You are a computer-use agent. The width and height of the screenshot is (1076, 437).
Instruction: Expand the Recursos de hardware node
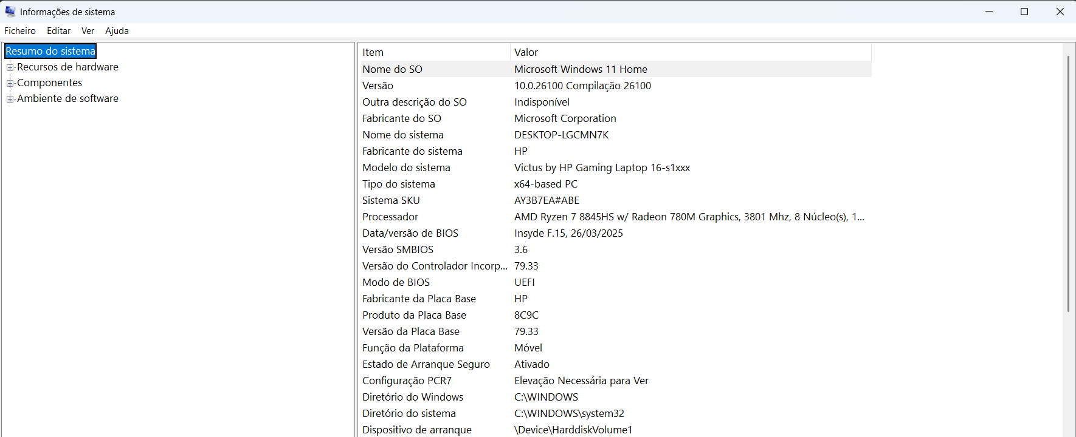(10, 67)
